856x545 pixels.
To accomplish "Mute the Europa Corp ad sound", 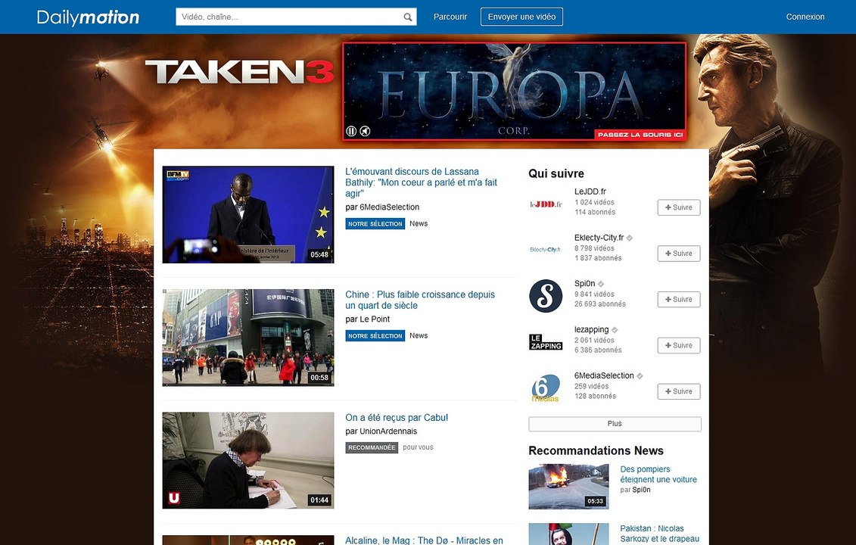I will [366, 131].
